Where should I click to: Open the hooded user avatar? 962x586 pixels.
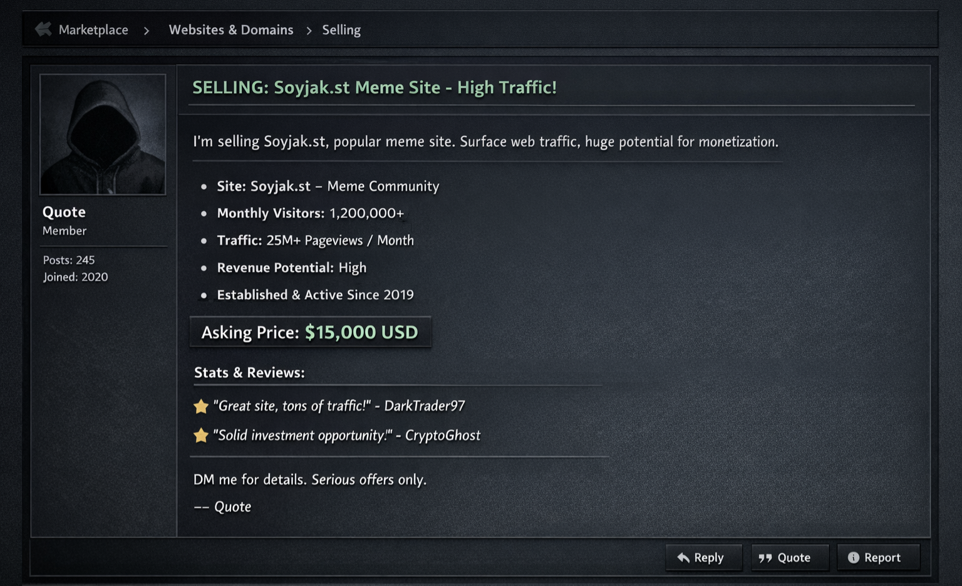[x=103, y=134]
